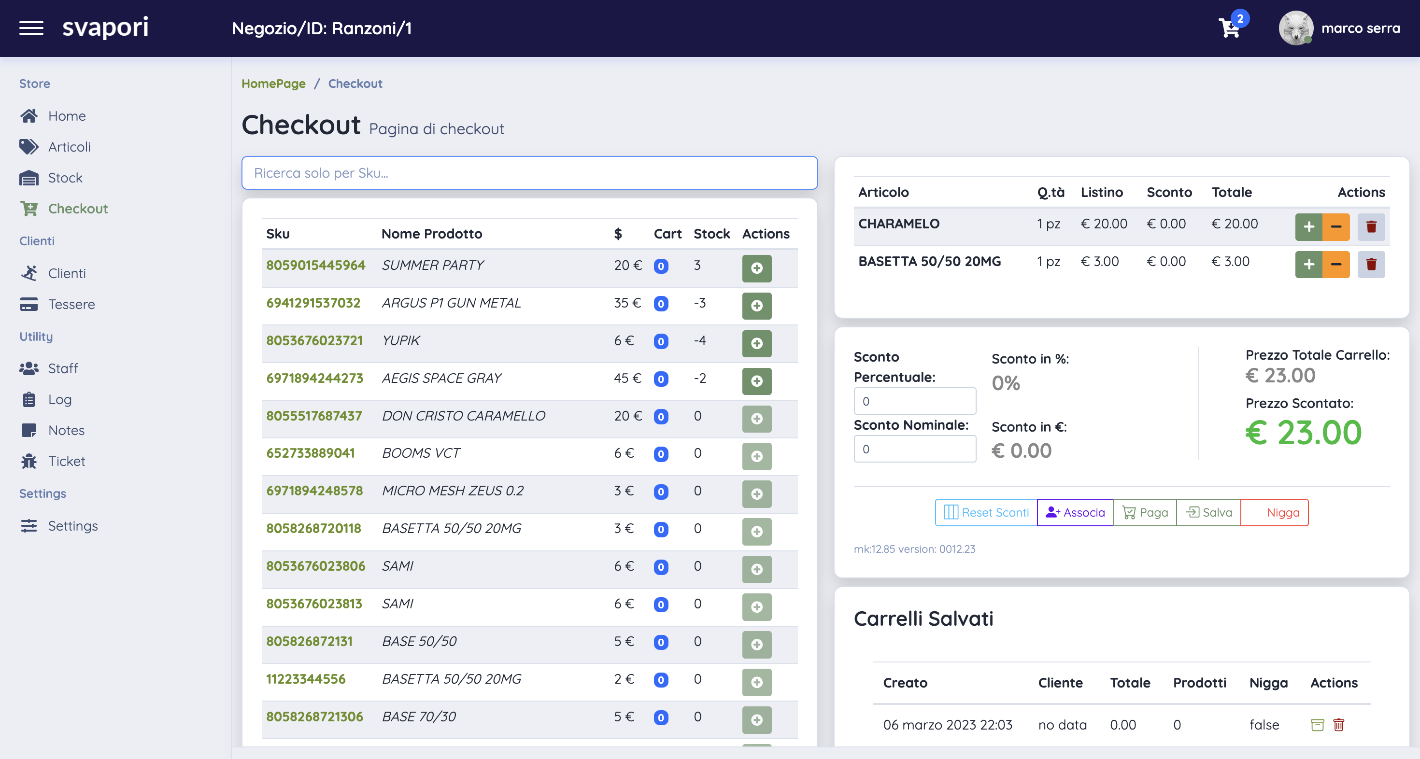
Task: Add SAMI 8053676023806 to cart
Action: point(756,569)
